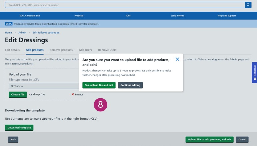Click the Edit Dressings page heading
The image size is (257, 146).
point(26,40)
